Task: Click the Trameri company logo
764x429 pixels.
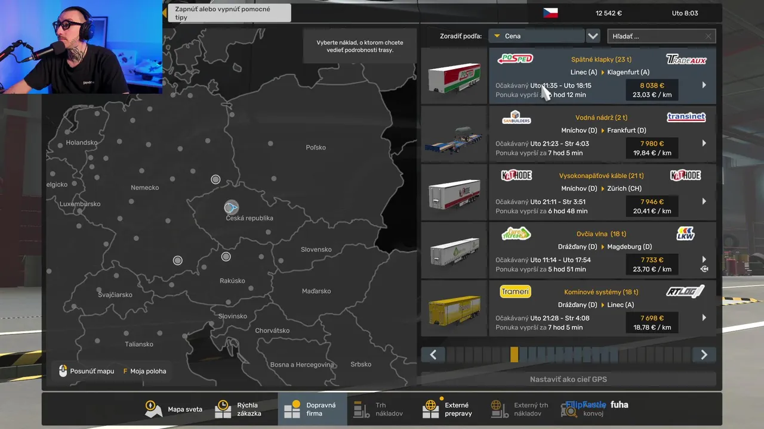Action: click(515, 291)
